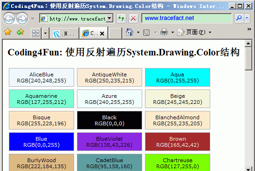Expand the tab list dropdown arrow
Image resolution: width=255 pixels, height=171 pixels.
(45, 34)
